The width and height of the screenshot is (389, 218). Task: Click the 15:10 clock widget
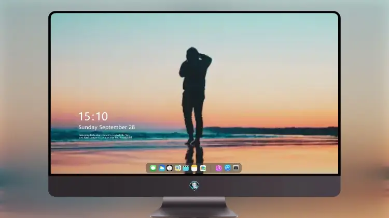point(93,116)
